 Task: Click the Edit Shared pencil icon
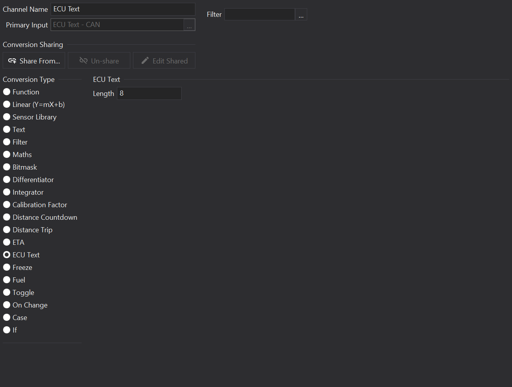pos(145,60)
